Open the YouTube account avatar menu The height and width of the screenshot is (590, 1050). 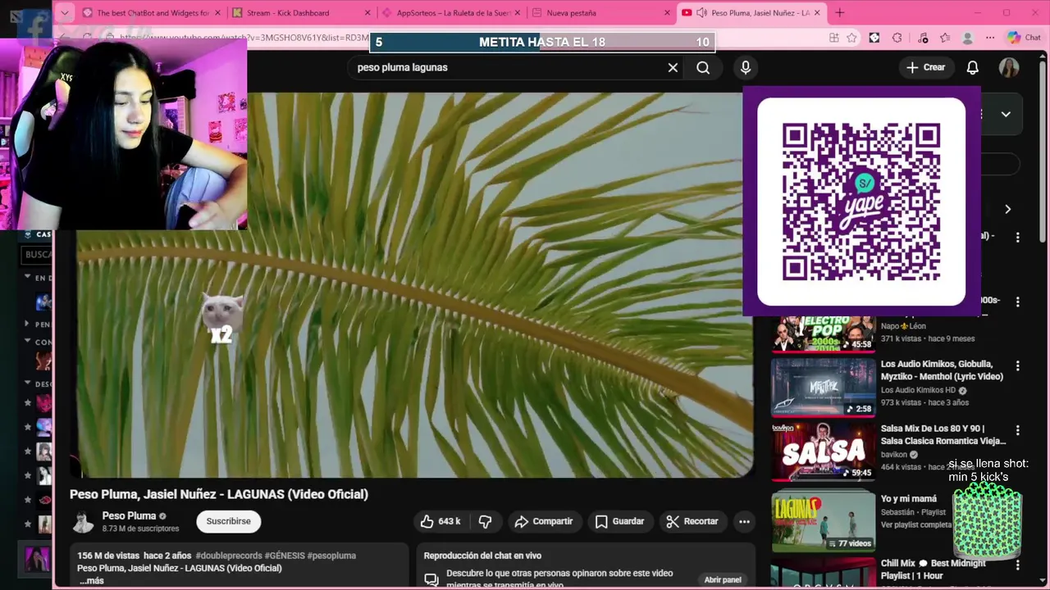tap(1009, 67)
